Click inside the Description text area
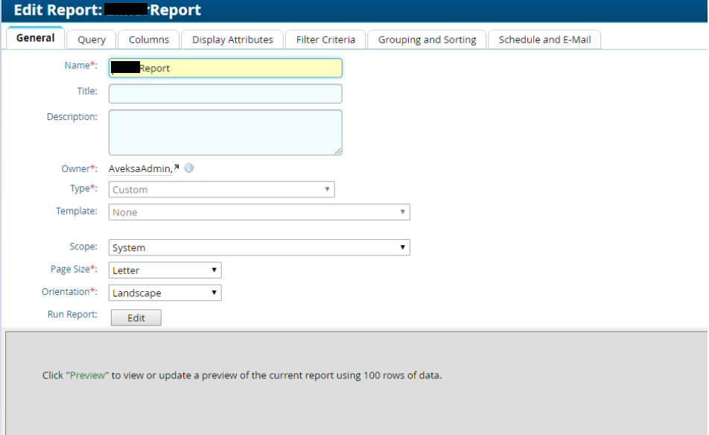 (x=225, y=132)
